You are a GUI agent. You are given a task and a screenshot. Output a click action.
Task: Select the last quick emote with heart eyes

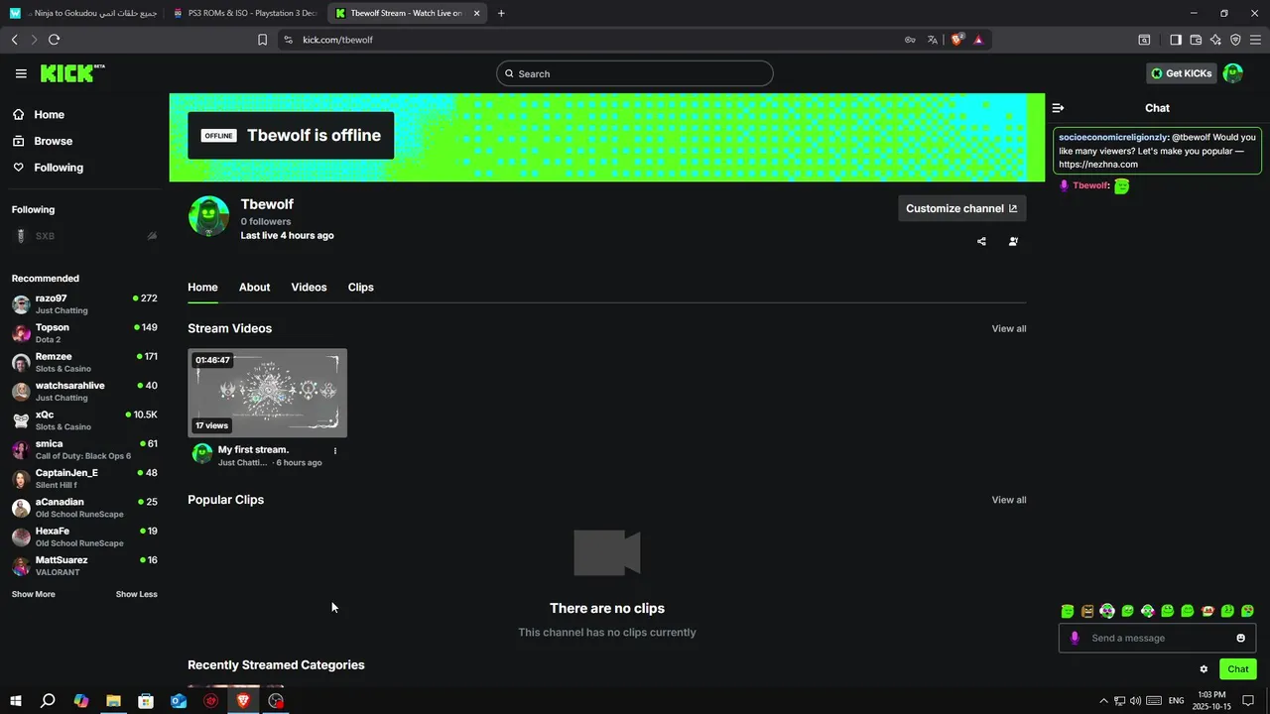[1248, 611]
